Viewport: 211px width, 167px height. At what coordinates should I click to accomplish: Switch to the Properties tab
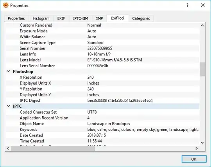point(16,18)
